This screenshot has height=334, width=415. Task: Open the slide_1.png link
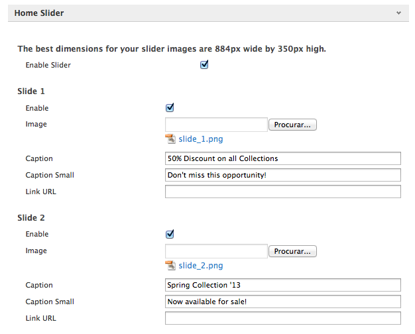coord(200,139)
